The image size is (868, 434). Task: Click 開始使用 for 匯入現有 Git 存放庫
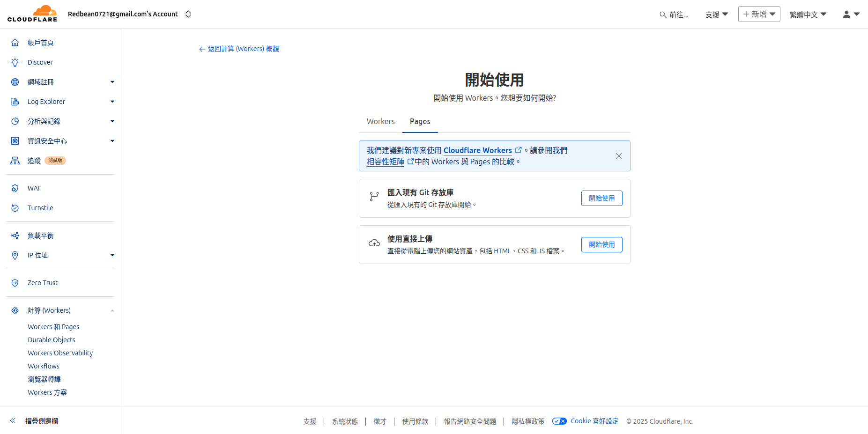pyautogui.click(x=601, y=198)
